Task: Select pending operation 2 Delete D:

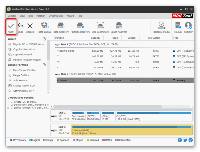Action: (x=30, y=105)
